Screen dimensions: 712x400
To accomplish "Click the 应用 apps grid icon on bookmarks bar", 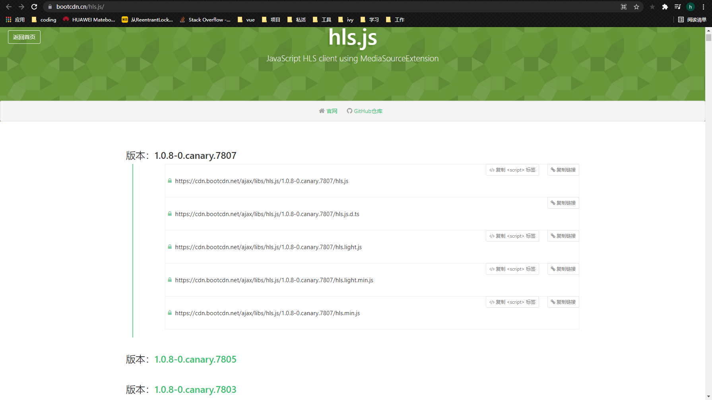I will (8, 19).
